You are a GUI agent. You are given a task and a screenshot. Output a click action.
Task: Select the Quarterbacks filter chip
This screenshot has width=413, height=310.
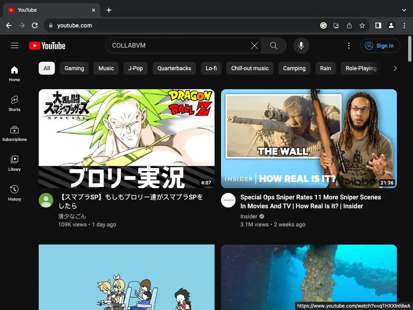pos(174,68)
